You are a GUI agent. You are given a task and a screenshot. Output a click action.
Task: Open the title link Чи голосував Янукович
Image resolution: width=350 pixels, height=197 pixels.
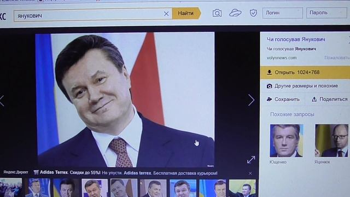coord(296,39)
